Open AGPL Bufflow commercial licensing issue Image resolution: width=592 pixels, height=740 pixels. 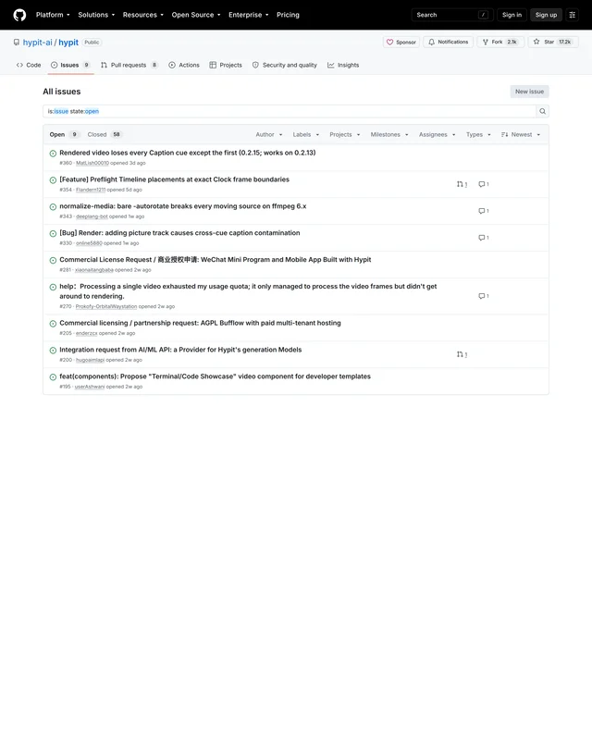click(x=200, y=323)
